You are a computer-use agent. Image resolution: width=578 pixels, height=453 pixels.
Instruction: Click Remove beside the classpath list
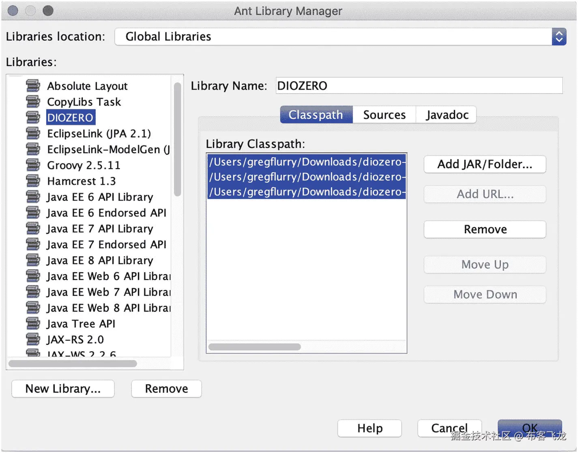(x=485, y=229)
